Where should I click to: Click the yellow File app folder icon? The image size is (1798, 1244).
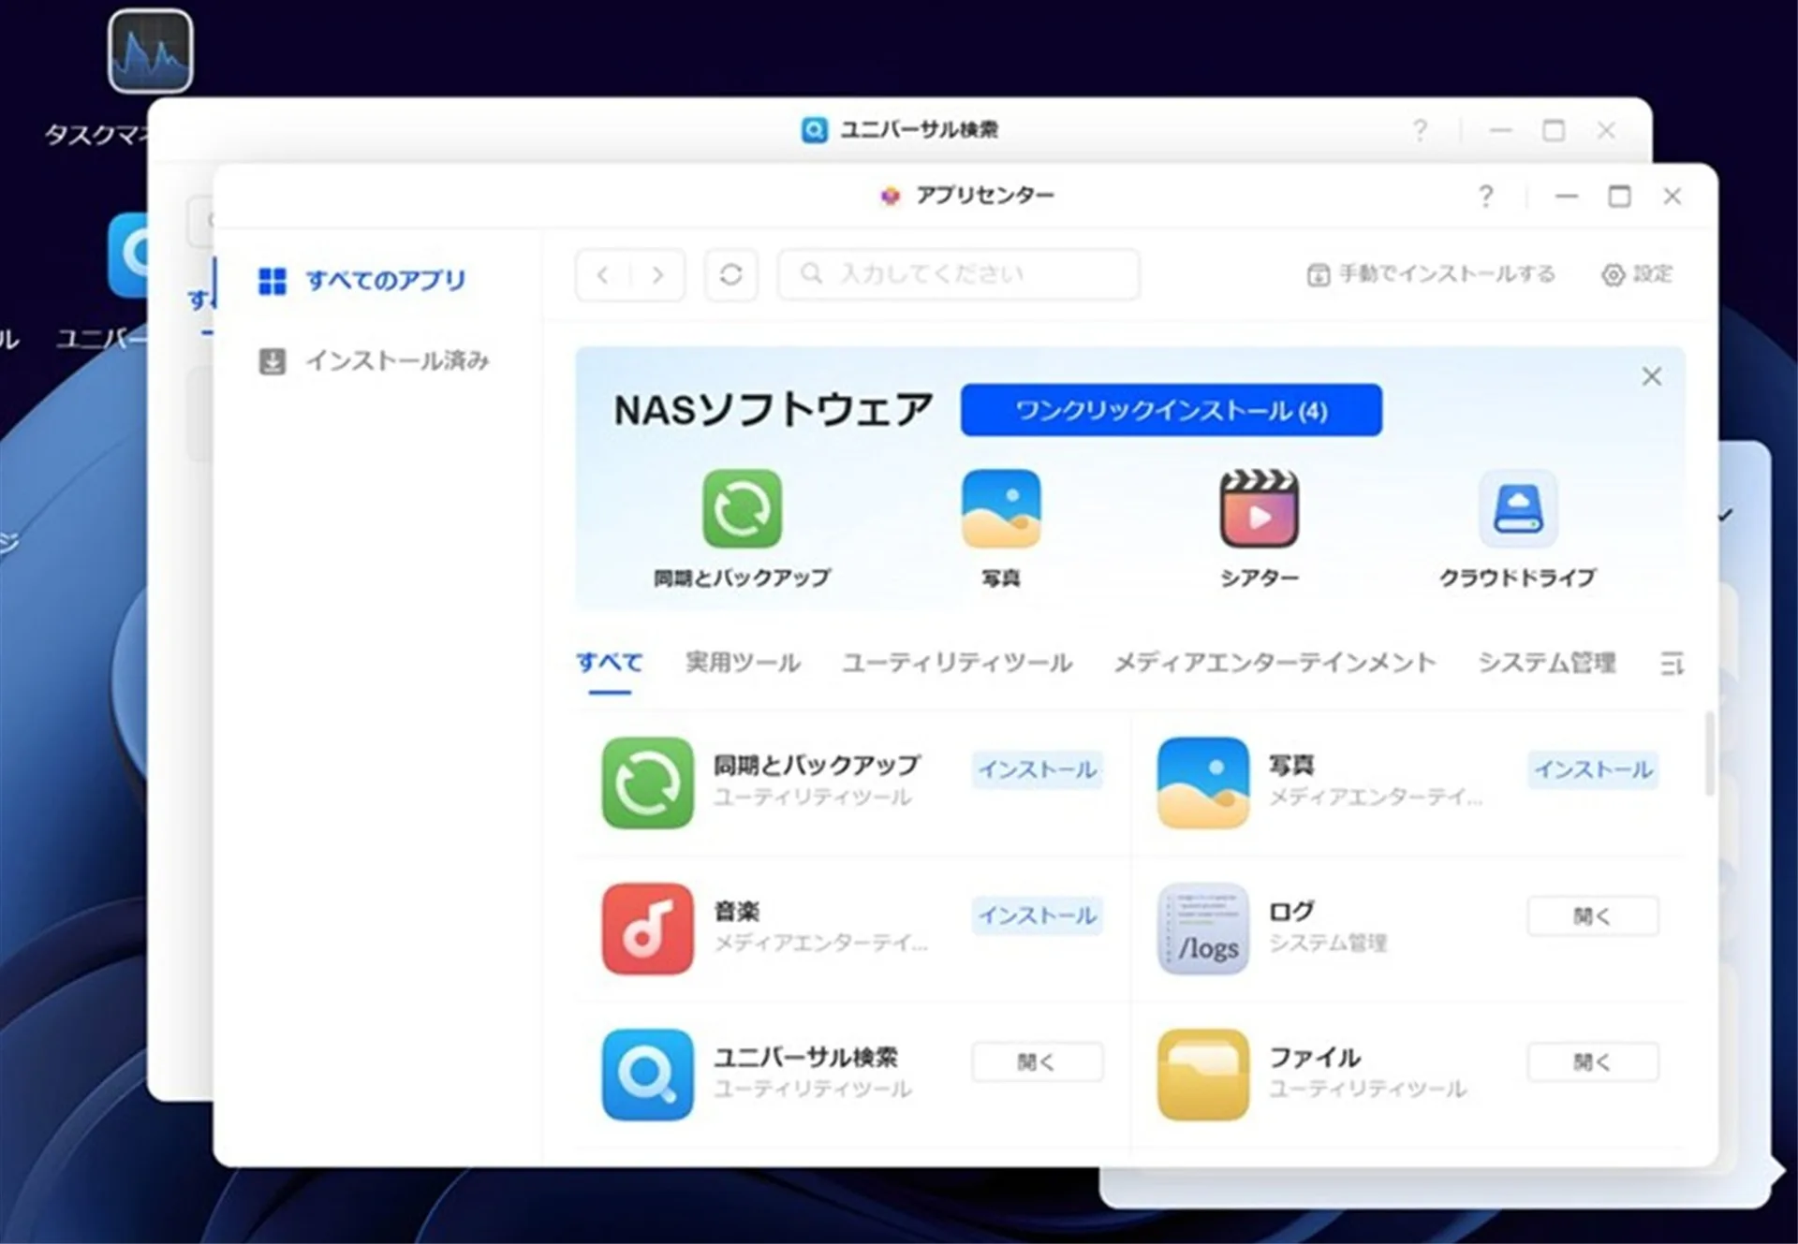[1203, 1075]
